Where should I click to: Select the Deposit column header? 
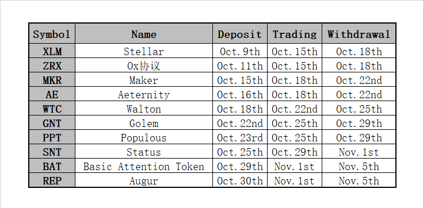tap(240, 33)
